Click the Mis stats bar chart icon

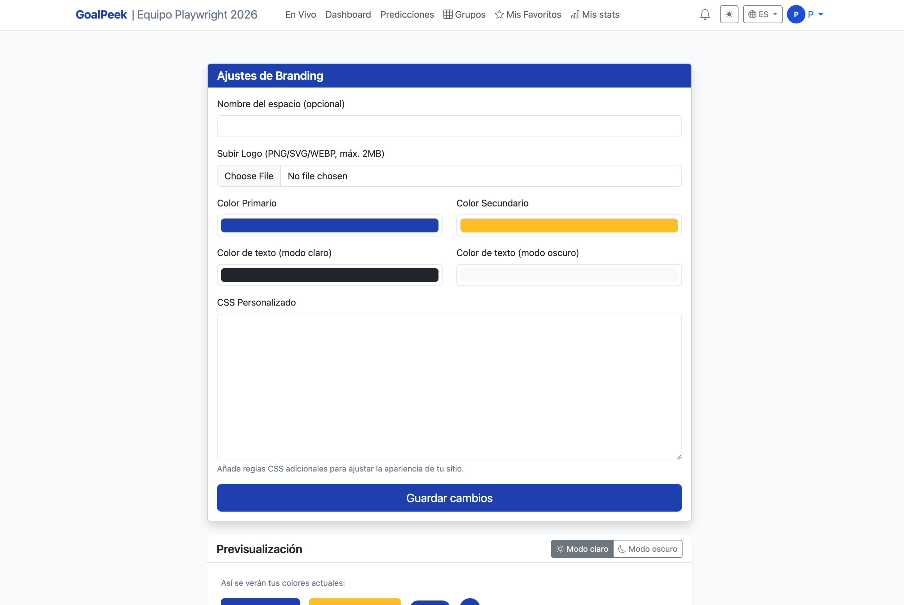click(575, 14)
